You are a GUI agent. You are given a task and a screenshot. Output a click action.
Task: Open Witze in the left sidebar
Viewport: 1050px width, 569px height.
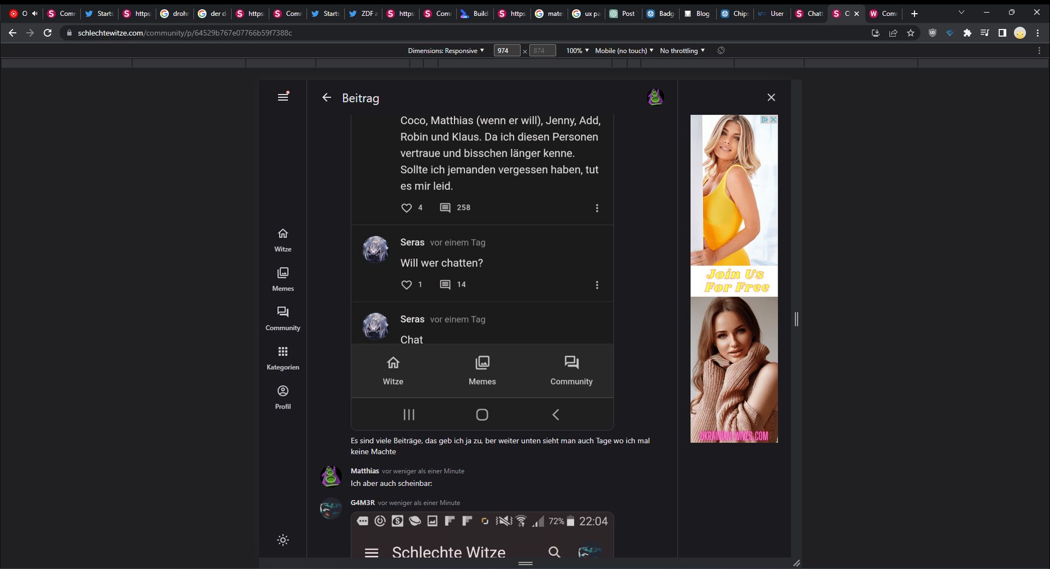tap(283, 240)
